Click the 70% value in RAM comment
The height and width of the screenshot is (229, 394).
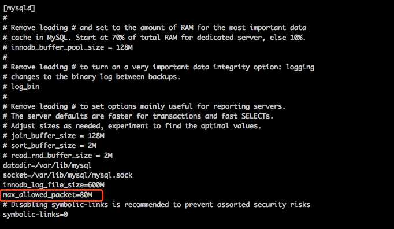[118, 38]
